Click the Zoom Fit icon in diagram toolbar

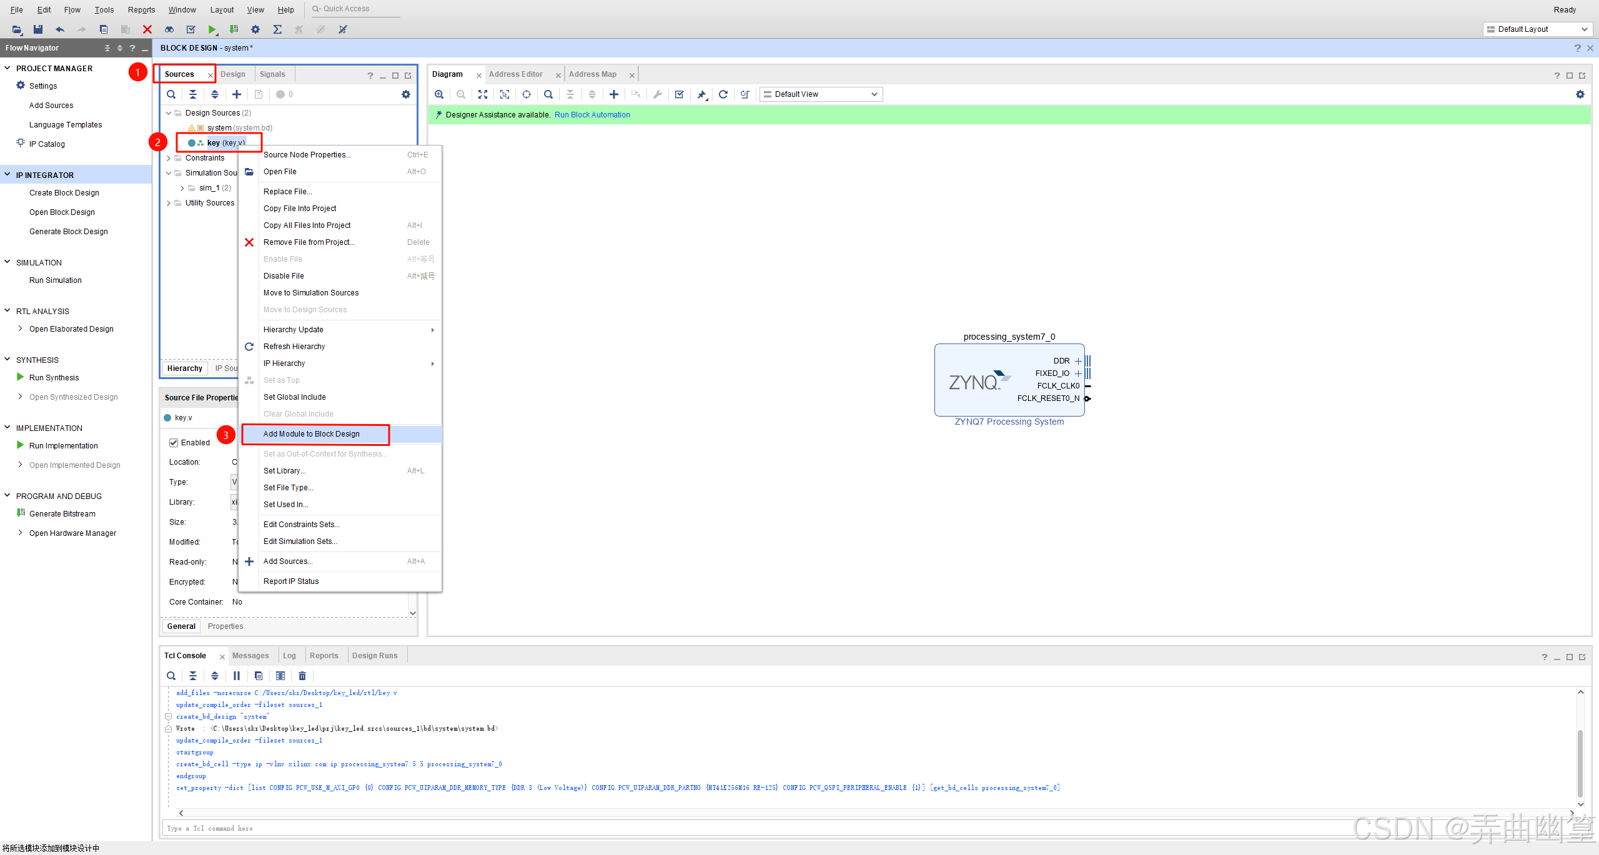(x=482, y=94)
